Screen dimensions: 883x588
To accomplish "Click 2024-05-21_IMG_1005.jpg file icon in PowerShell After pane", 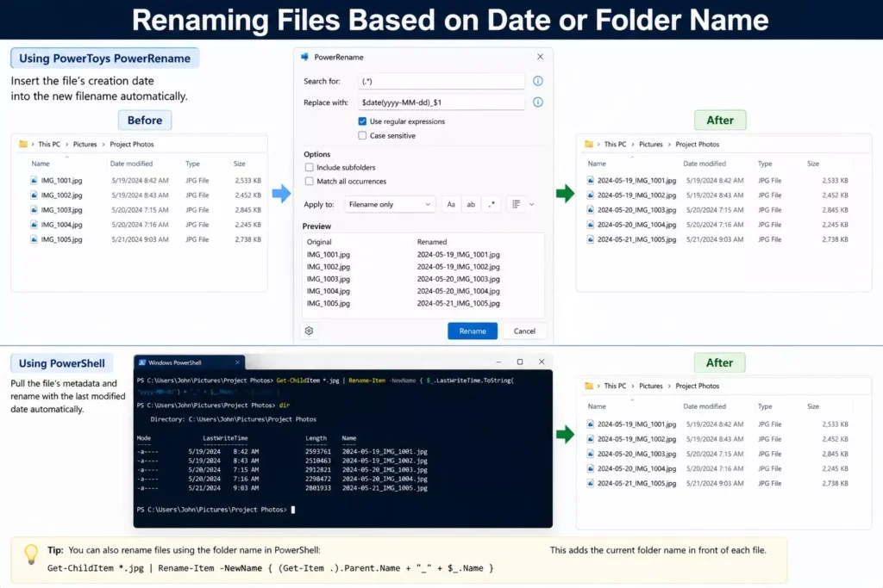I will 590,483.
